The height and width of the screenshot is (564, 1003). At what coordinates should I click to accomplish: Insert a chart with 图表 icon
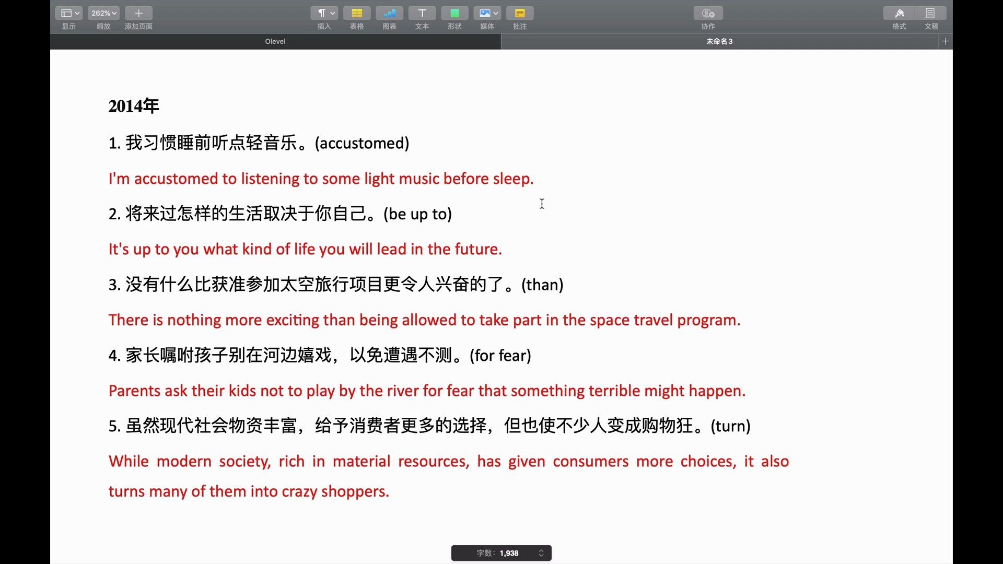pos(389,13)
